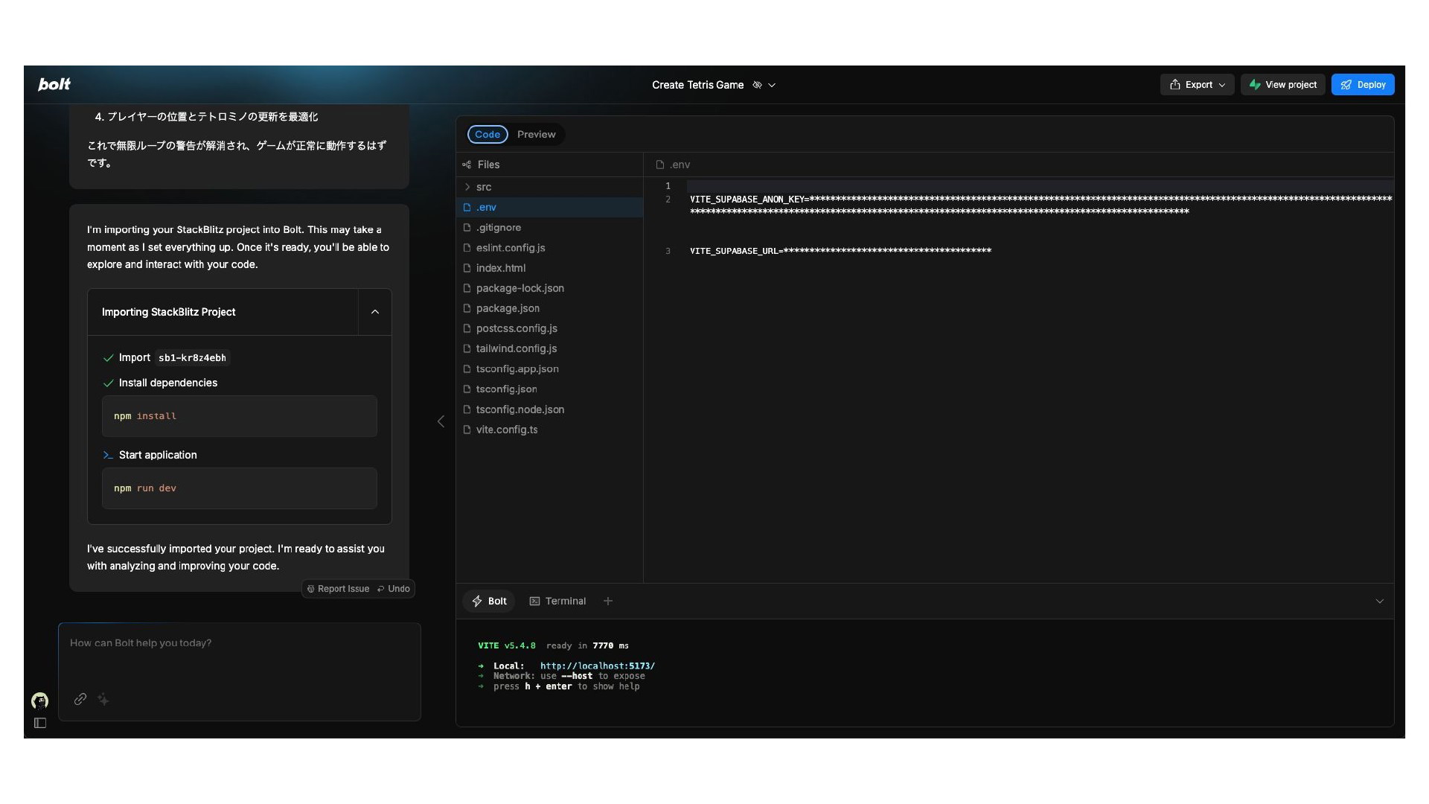Collapse the terminal panel chevron
The width and height of the screenshot is (1429, 804).
[x=1379, y=601]
